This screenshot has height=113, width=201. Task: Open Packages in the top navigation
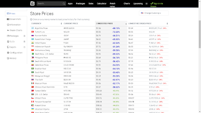[x=80, y=3]
